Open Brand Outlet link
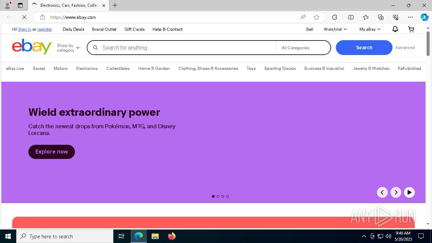Viewport: 432px width, 243px height. [104, 29]
